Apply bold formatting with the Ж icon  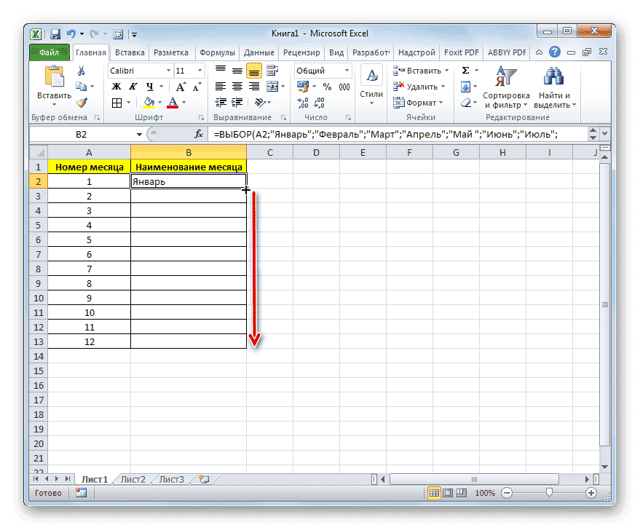(116, 87)
